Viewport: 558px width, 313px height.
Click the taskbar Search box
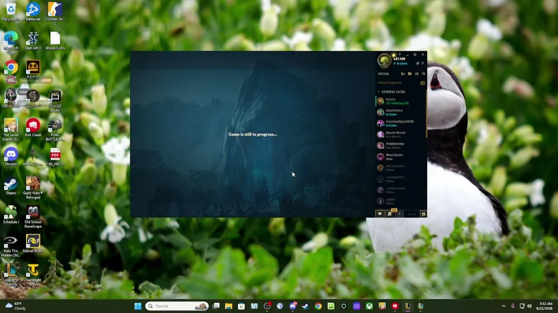coord(177,306)
